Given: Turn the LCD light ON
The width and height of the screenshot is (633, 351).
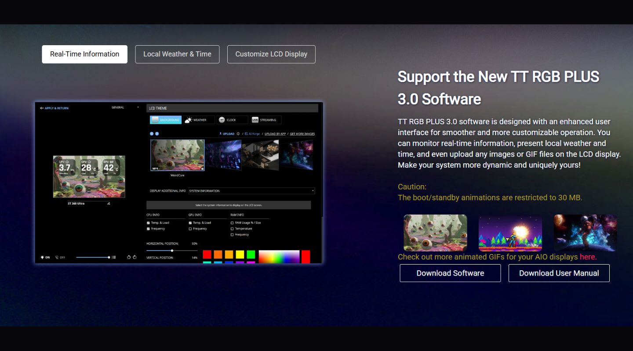Looking at the screenshot, I should coord(45,258).
